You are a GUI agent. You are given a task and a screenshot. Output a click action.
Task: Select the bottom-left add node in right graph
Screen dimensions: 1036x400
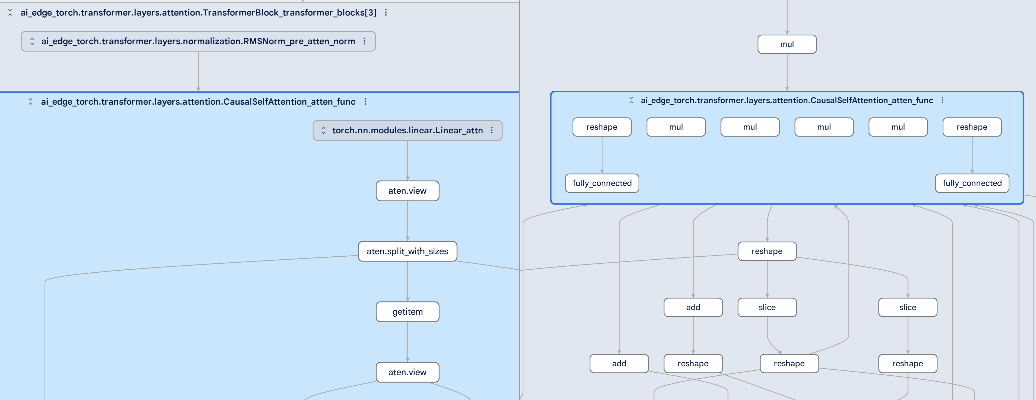pyautogui.click(x=618, y=363)
